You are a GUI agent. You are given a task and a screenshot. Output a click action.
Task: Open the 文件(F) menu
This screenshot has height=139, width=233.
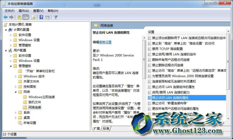(x=10, y=11)
